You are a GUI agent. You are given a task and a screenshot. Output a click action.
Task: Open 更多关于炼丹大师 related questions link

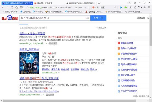[x=39, y=91]
